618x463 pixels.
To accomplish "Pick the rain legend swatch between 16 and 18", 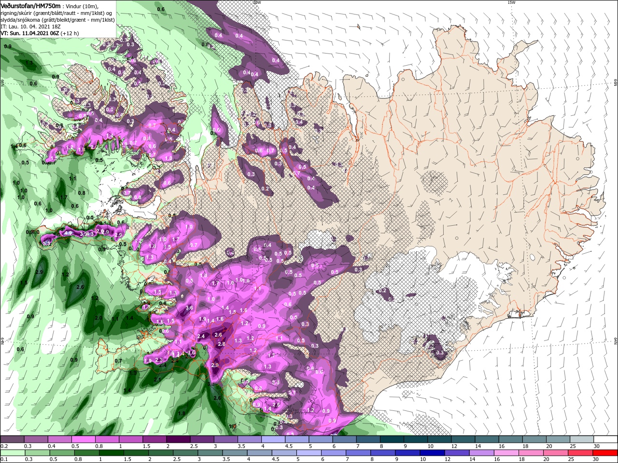I will coord(507,453).
